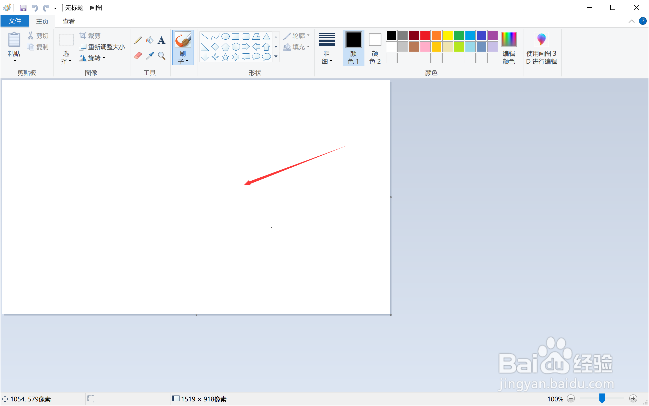The width and height of the screenshot is (649, 406).
Task: Click 重新调整大小 resize button
Action: (102, 47)
